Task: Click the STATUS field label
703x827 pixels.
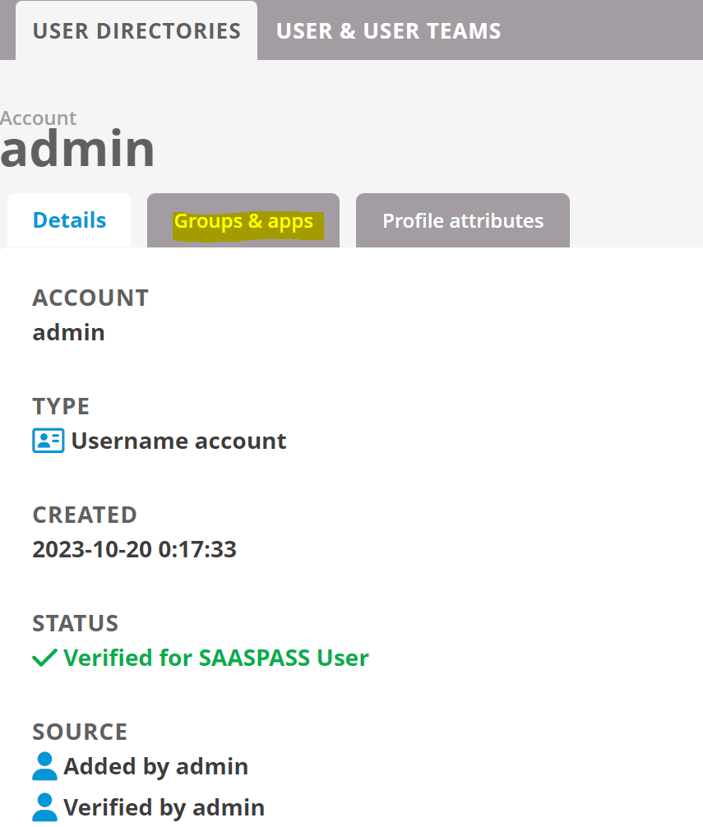Action: [x=76, y=623]
